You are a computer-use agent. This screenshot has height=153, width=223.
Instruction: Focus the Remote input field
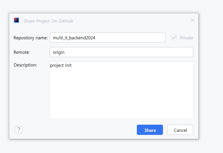click(x=121, y=52)
